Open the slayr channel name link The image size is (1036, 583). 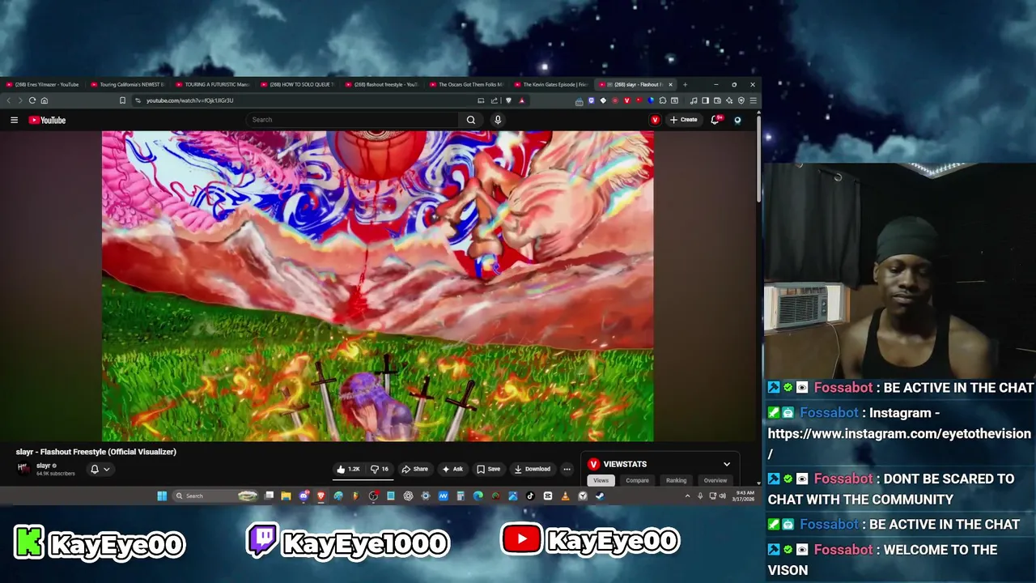tap(44, 466)
